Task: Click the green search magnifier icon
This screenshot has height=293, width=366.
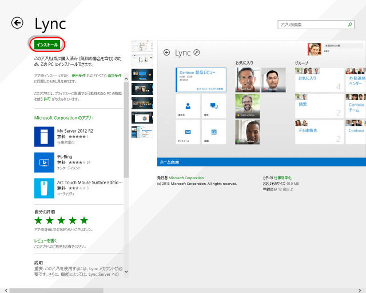Action: coord(349,25)
